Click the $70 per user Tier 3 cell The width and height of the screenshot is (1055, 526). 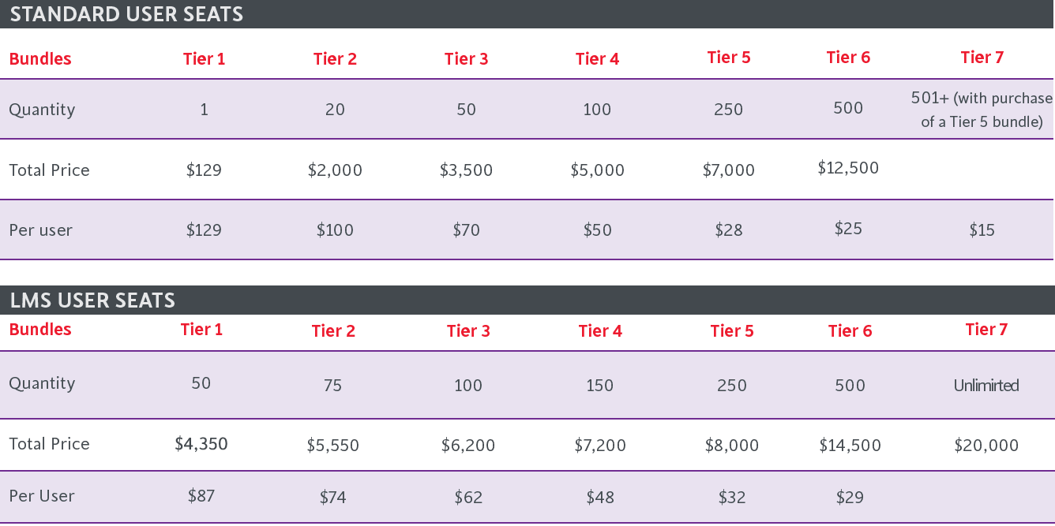click(x=467, y=230)
